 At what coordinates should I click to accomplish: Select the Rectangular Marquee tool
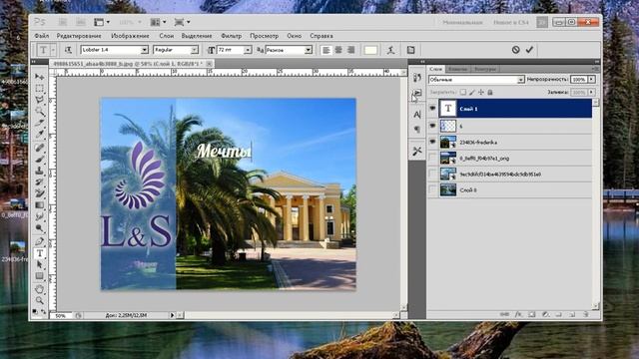[40, 89]
